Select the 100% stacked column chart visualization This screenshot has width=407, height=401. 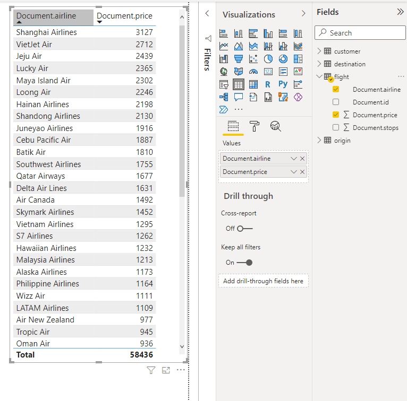[298, 33]
